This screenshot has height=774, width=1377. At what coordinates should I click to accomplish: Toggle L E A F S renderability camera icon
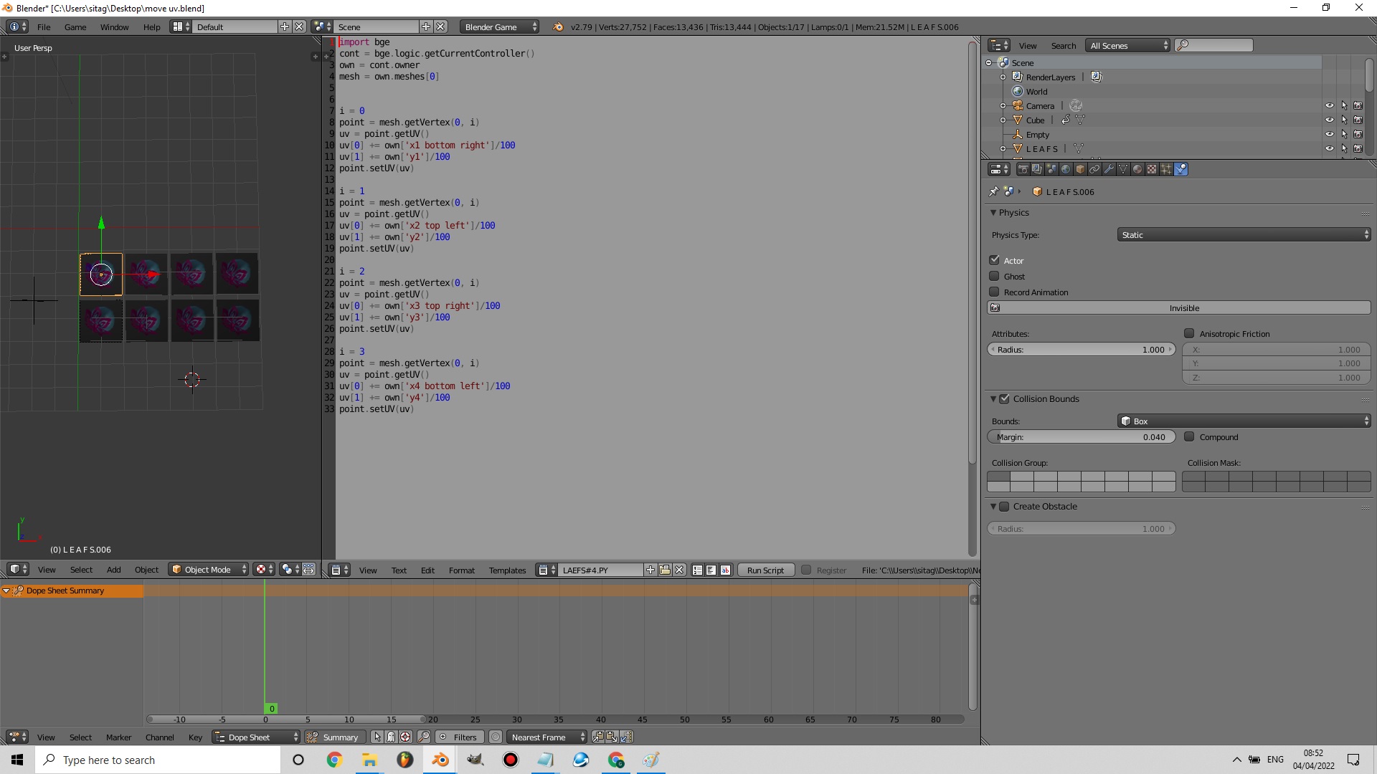1358,148
